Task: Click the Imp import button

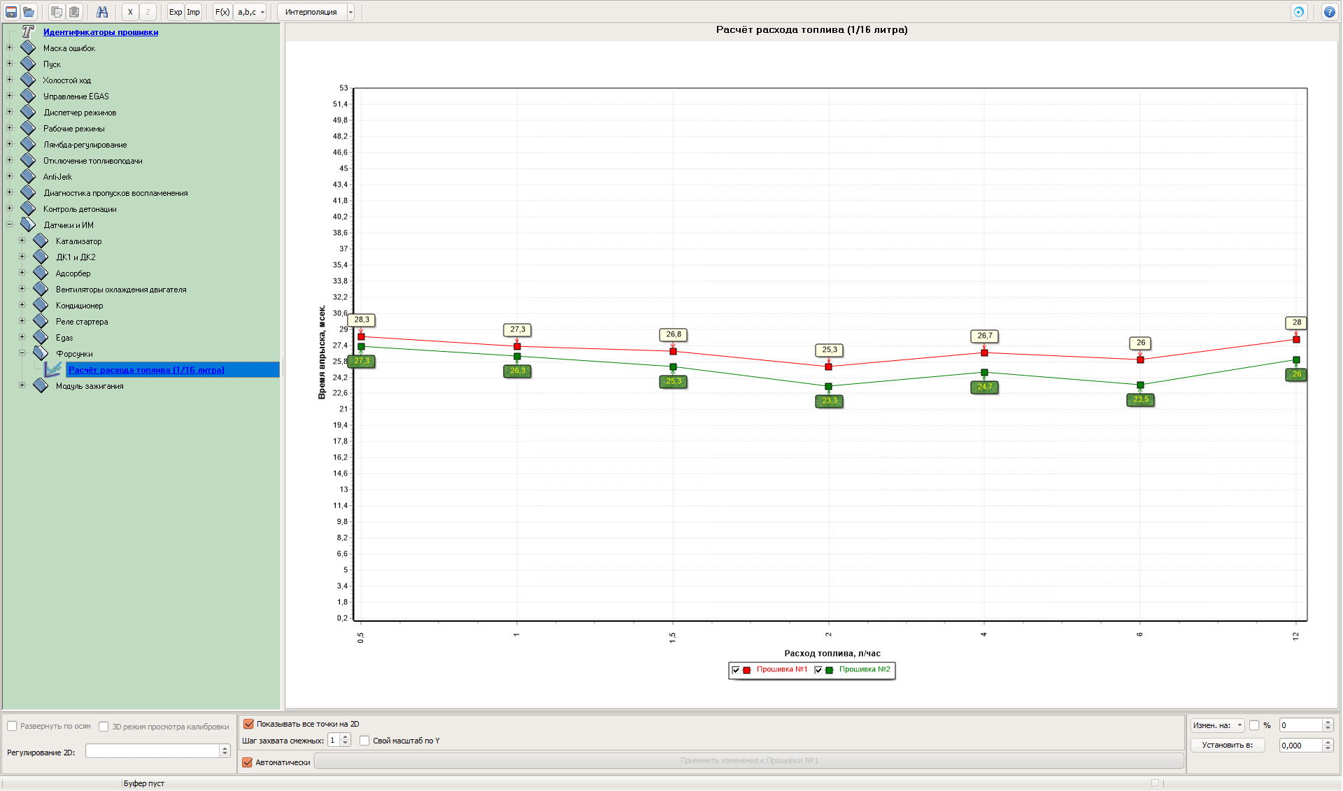Action: pyautogui.click(x=193, y=12)
